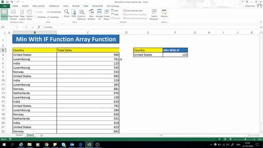Open Chrome from the taskbar
This screenshot has width=263, height=148.
(x=46, y=144)
